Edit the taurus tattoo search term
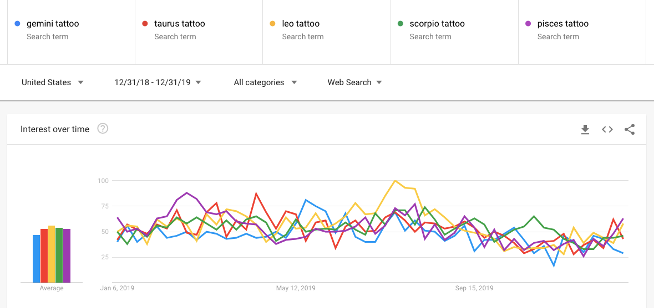The image size is (654, 308). point(180,24)
